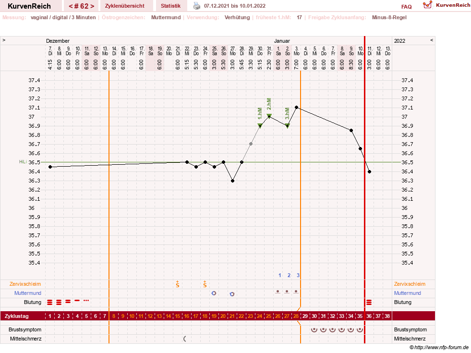Click the Mittelschmerz crescent symbol on cycle day 16

tap(185, 339)
